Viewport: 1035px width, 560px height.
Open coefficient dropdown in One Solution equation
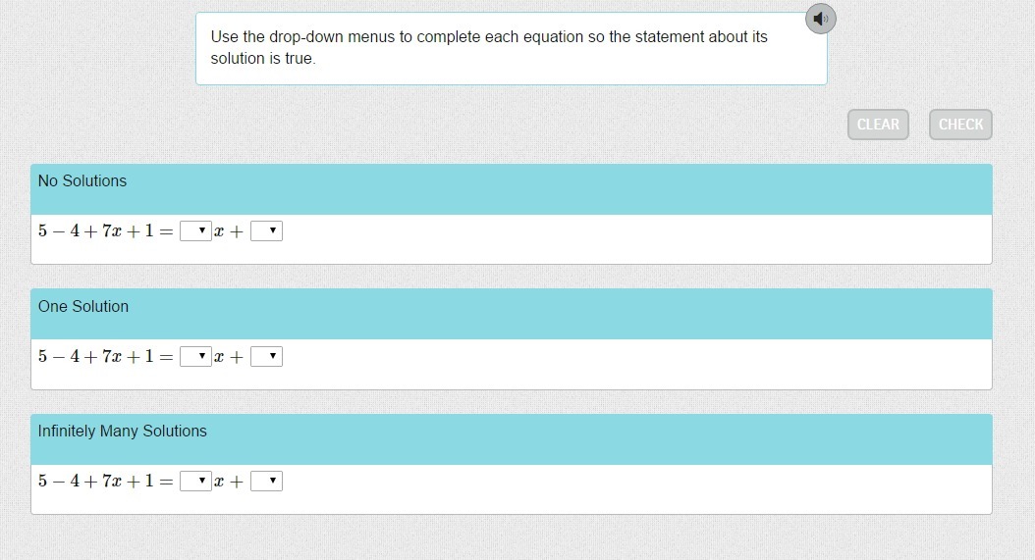(195, 357)
